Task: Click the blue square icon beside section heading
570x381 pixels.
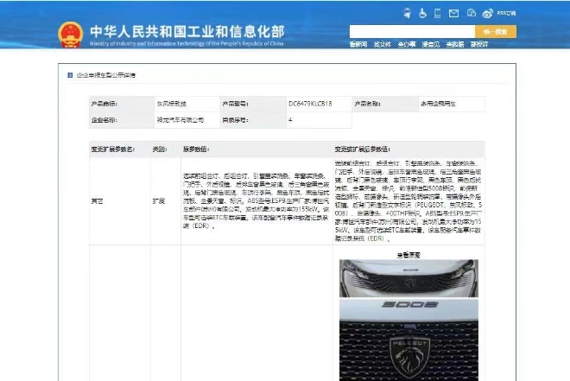Action: click(70, 75)
